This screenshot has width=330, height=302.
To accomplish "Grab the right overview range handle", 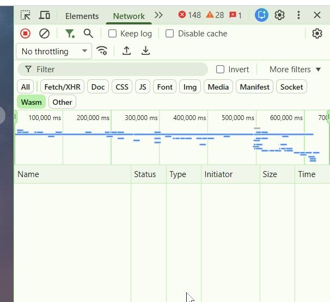I will (328, 117).
